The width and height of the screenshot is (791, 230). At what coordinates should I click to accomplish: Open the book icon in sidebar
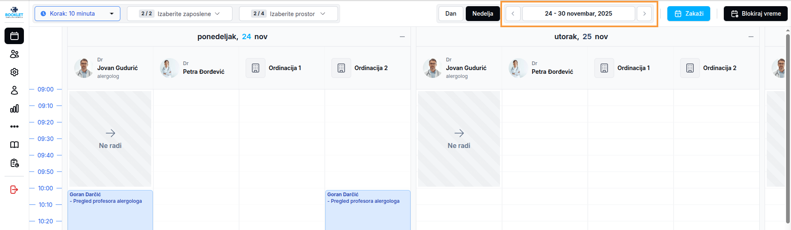[14, 145]
